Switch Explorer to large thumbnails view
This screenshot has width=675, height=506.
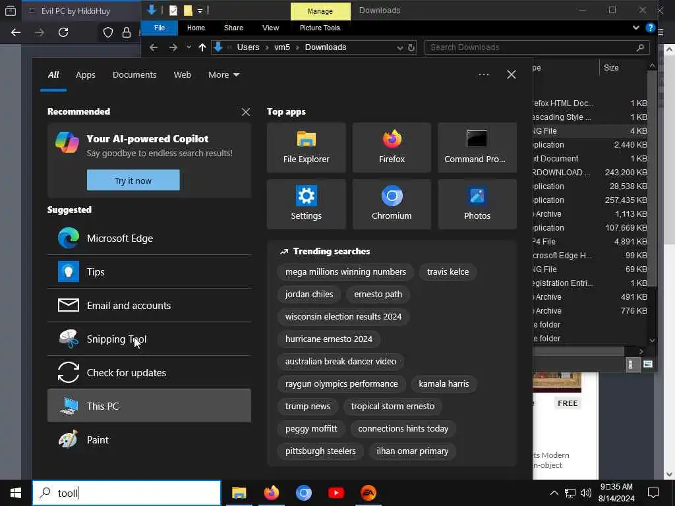coord(648,364)
